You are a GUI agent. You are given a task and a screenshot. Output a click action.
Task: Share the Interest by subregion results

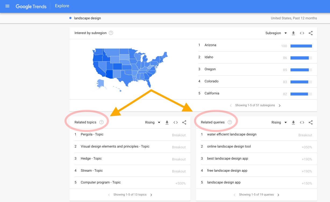click(x=310, y=33)
